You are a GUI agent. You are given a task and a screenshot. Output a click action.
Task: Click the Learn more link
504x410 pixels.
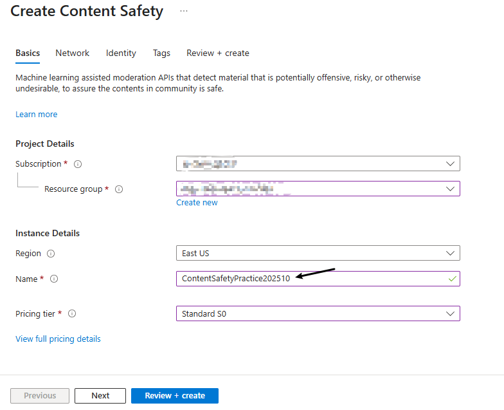pyautogui.click(x=37, y=115)
